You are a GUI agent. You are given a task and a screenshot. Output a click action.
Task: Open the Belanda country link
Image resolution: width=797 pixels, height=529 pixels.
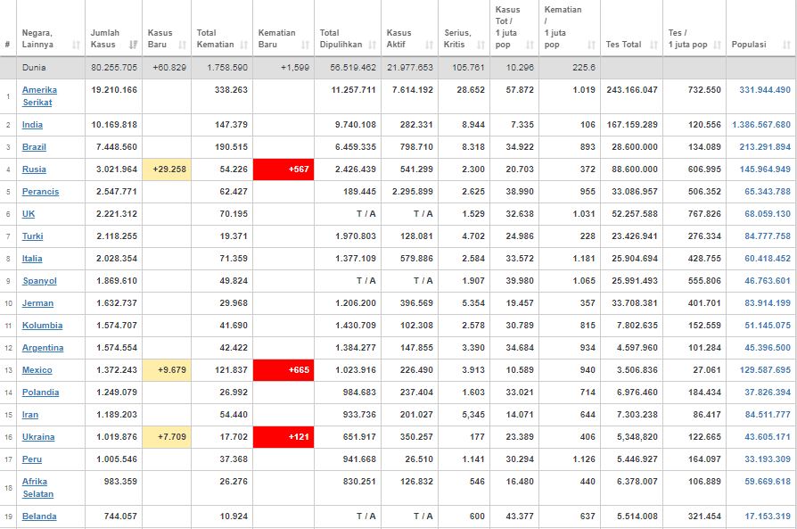tap(39, 517)
